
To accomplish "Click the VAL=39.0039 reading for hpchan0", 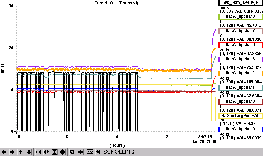I will click(x=249, y=138).
